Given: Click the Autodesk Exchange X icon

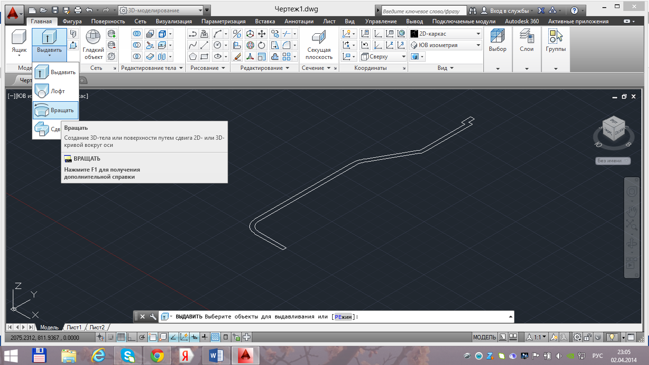Looking at the screenshot, I should pyautogui.click(x=541, y=10).
